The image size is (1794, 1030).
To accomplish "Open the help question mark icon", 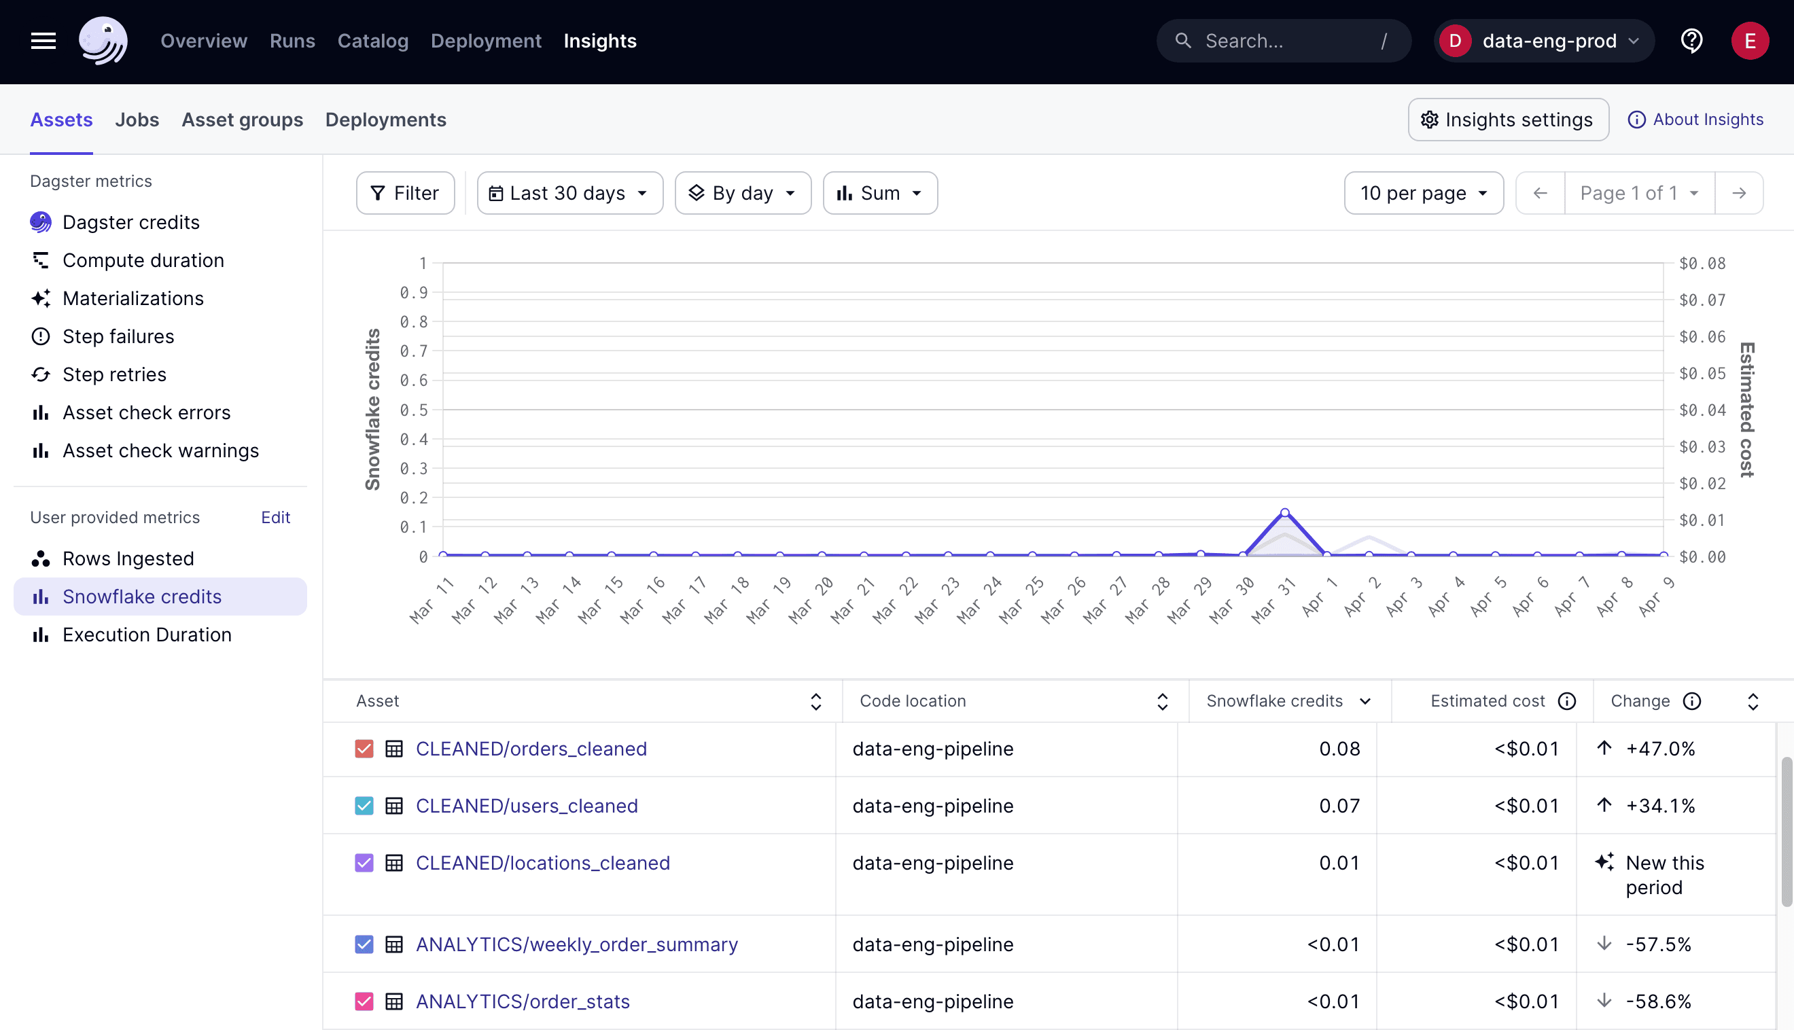I will point(1692,40).
